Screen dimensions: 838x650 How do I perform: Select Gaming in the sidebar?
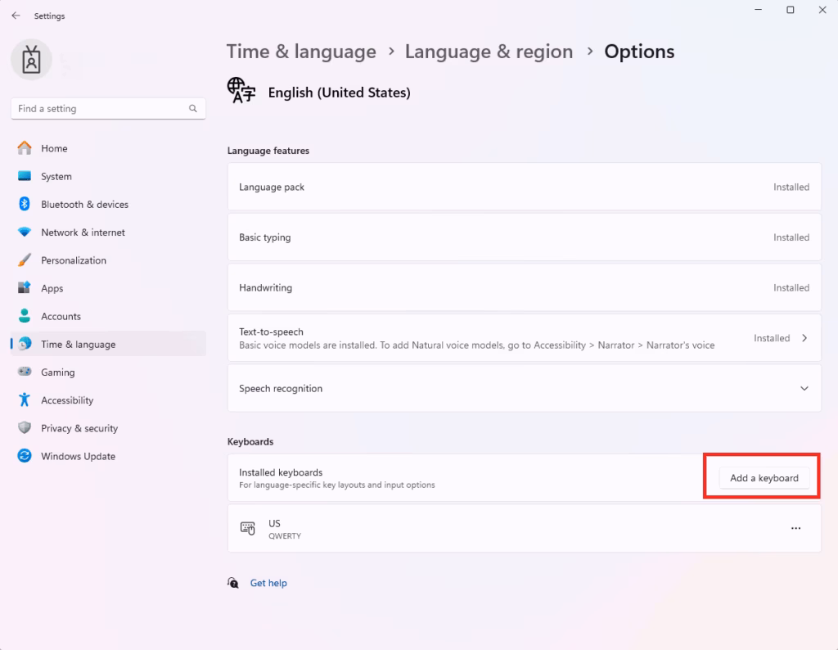tap(108, 372)
